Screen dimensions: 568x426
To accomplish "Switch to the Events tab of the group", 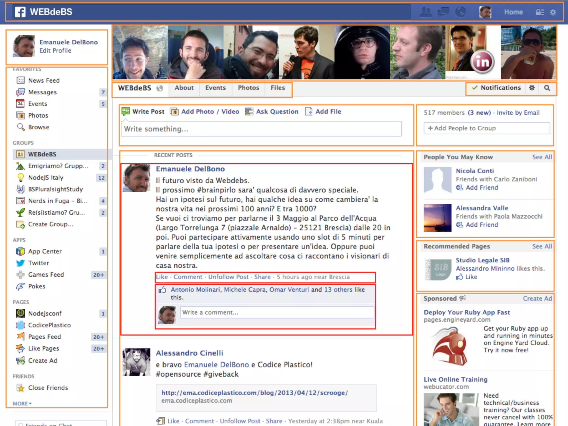I will click(x=215, y=88).
